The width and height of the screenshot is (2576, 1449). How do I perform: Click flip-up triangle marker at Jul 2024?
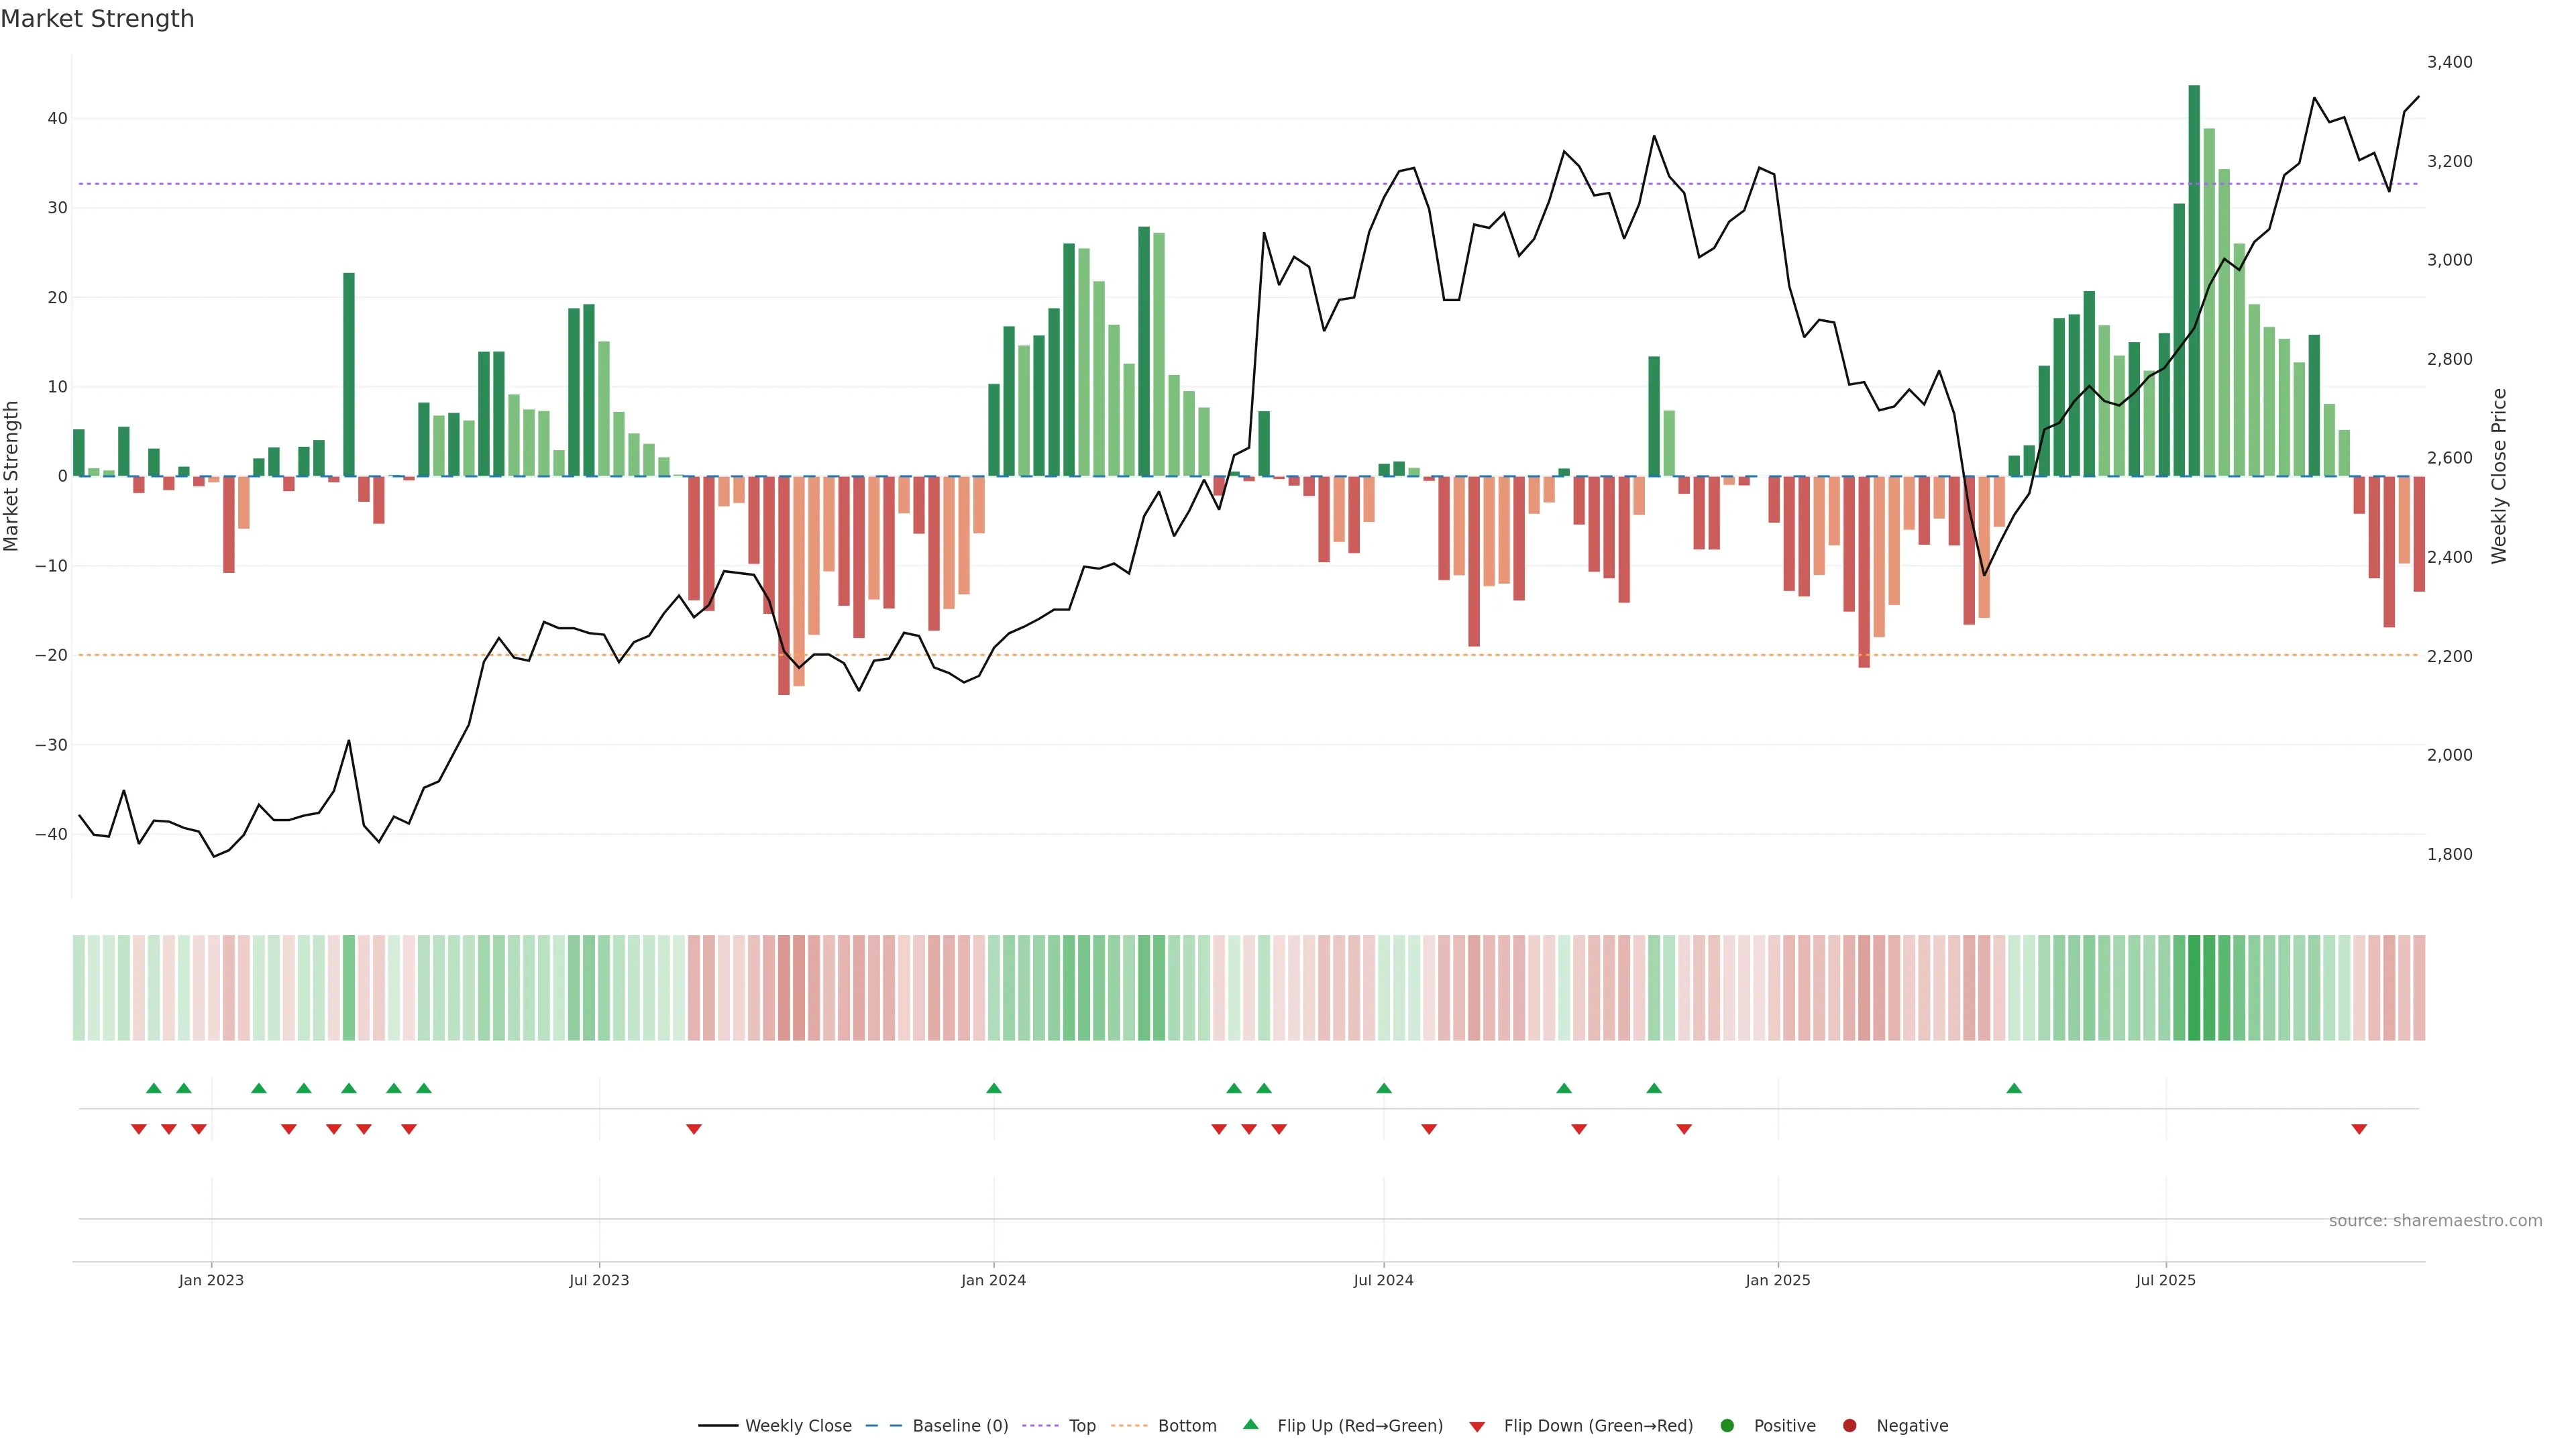pyautogui.click(x=1384, y=1088)
